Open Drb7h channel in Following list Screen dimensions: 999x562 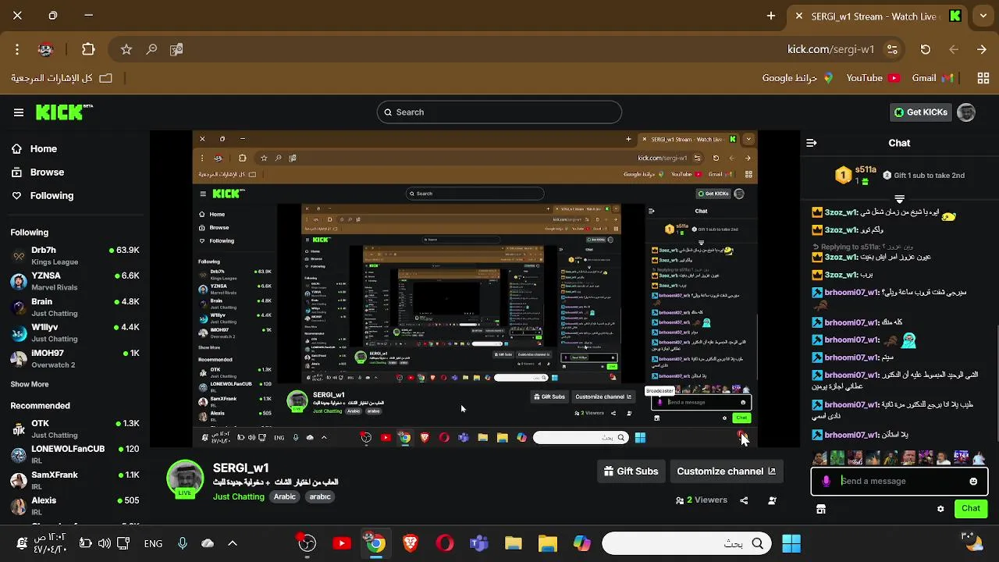[75, 255]
